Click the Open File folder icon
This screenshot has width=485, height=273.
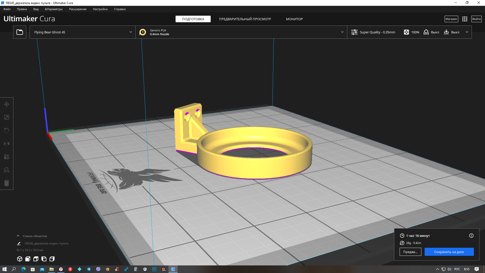click(x=20, y=32)
